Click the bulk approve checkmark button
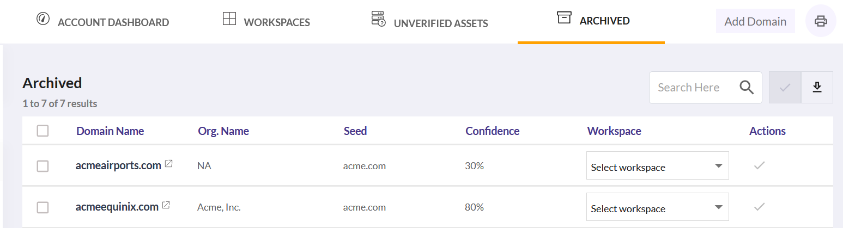Screen dimensions: 843x228 pos(785,87)
